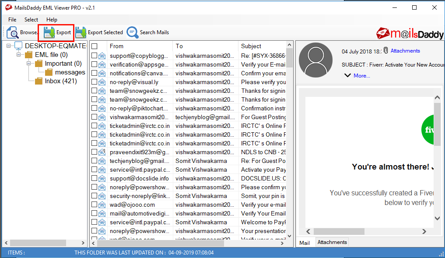Click the folder tree scroll-right arrow

pos(83,243)
